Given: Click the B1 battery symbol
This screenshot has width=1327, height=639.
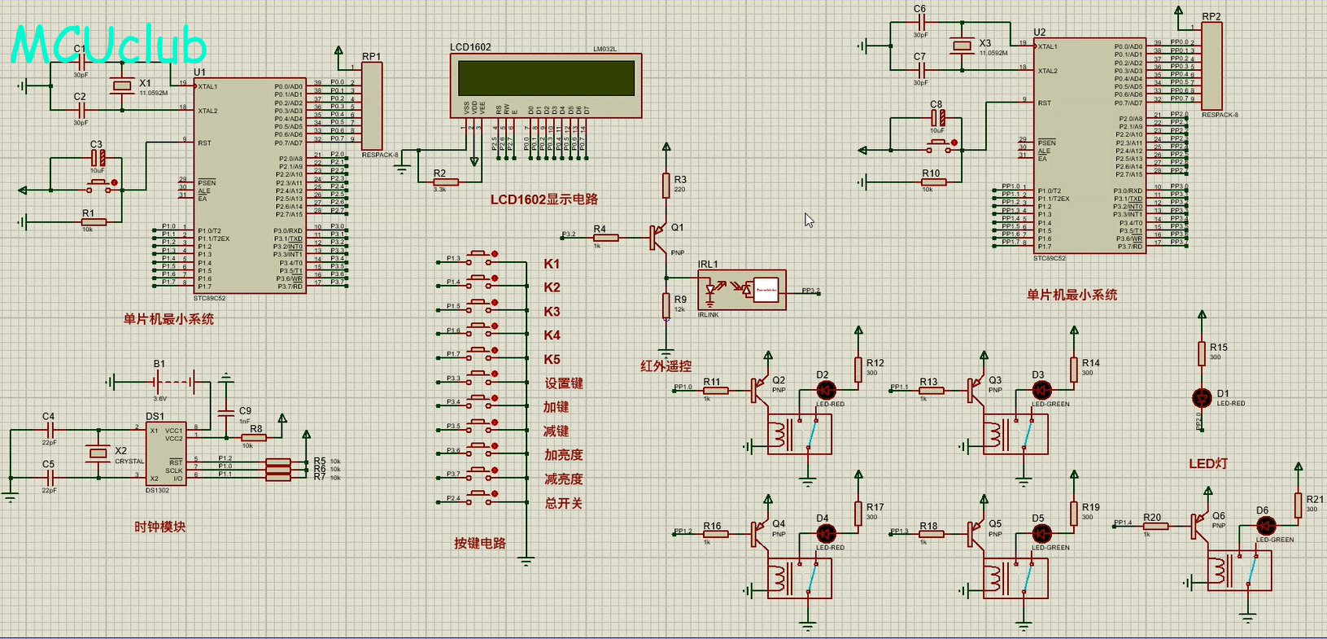Looking at the screenshot, I should point(172,381).
